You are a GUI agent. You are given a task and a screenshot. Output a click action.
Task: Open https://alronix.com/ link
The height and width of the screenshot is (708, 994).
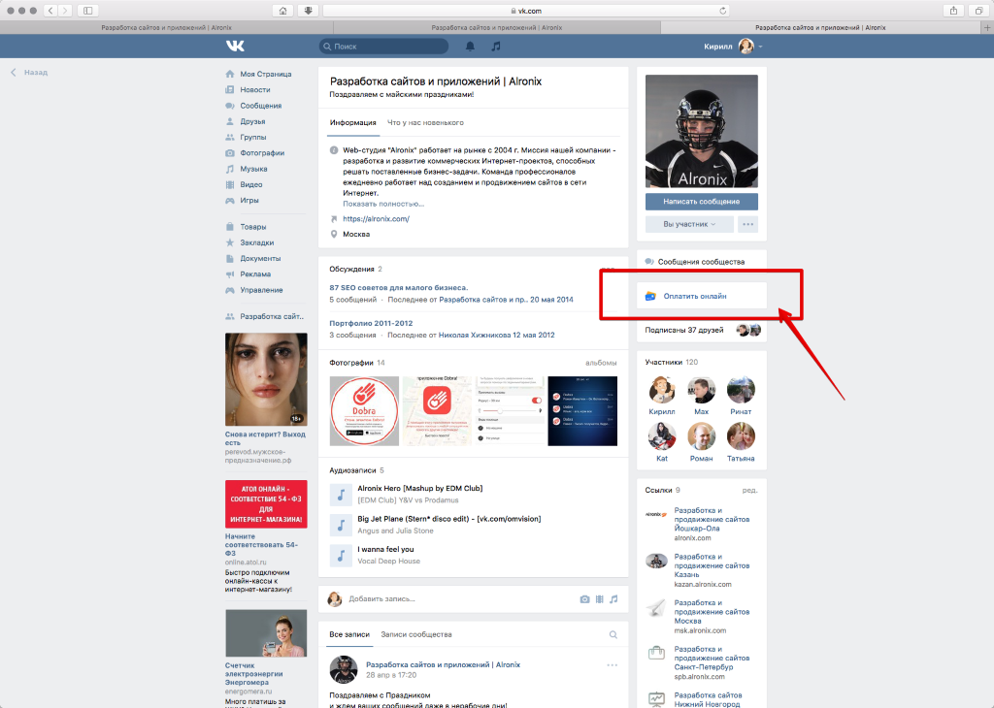[x=376, y=219]
